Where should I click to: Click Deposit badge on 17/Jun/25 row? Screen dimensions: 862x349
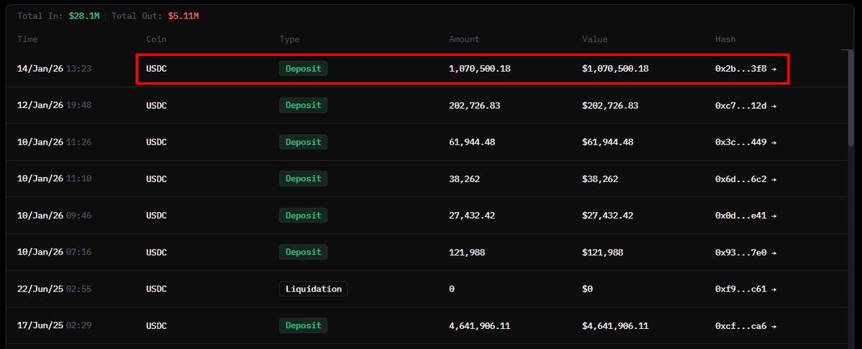[303, 325]
